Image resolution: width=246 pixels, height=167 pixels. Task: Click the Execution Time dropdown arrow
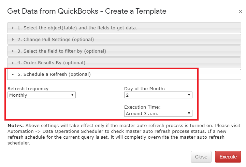[x=189, y=113]
